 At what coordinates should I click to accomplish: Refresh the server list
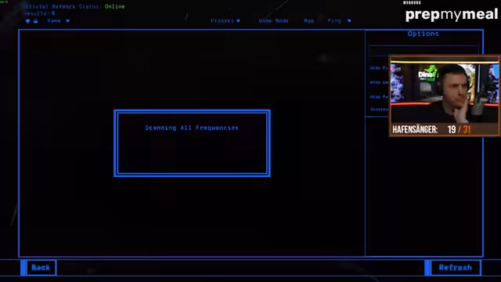point(456,268)
